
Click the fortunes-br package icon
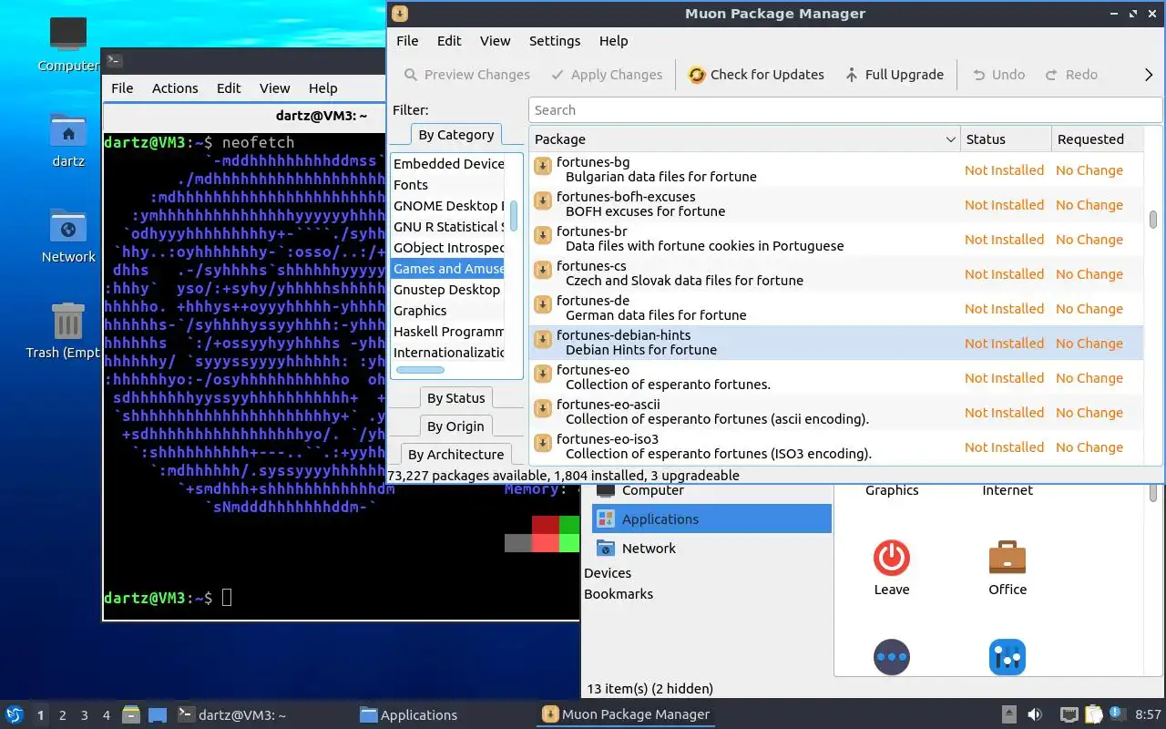pyautogui.click(x=543, y=235)
